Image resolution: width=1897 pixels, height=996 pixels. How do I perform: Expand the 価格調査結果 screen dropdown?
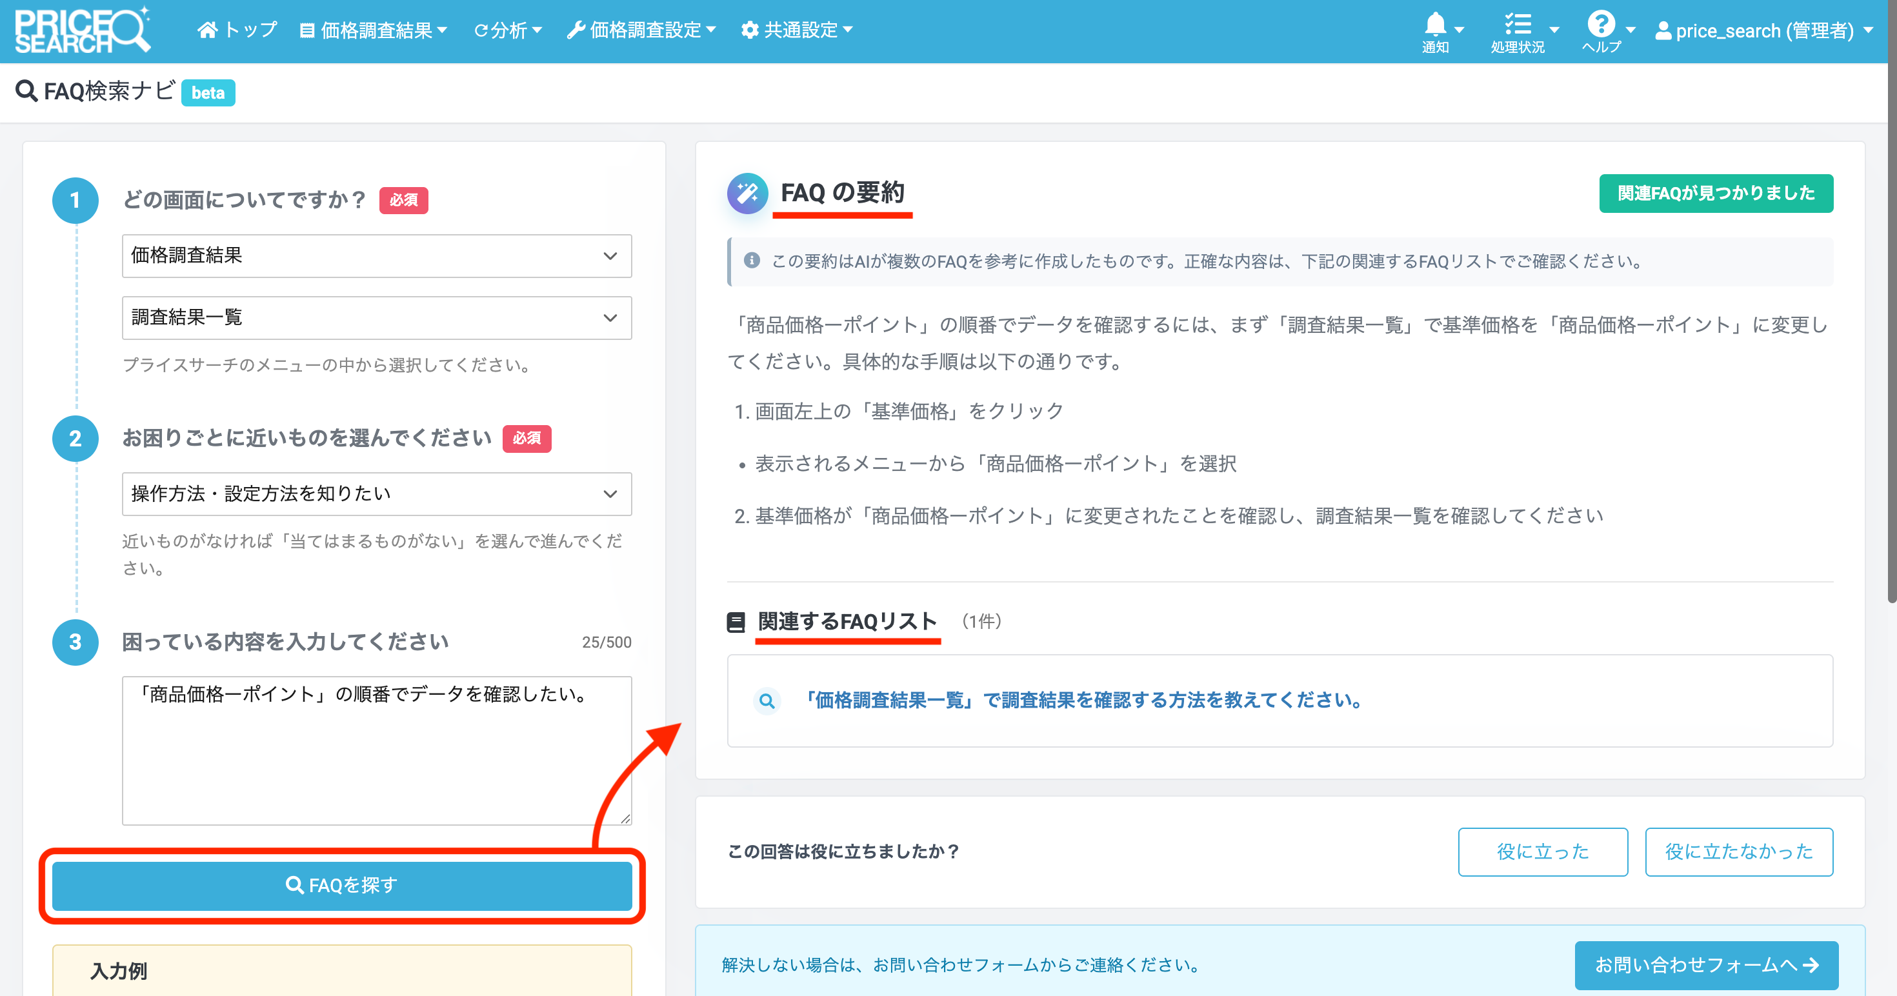(x=376, y=256)
